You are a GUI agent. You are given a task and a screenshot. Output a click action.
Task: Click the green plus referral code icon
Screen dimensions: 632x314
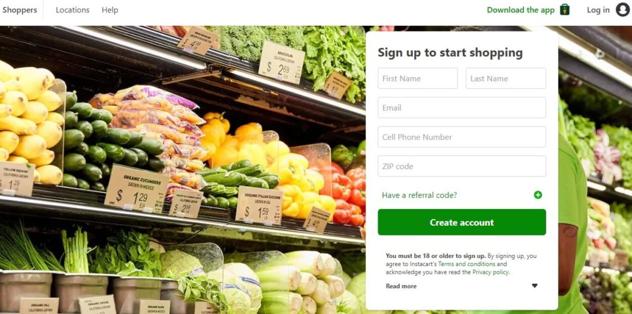[538, 195]
